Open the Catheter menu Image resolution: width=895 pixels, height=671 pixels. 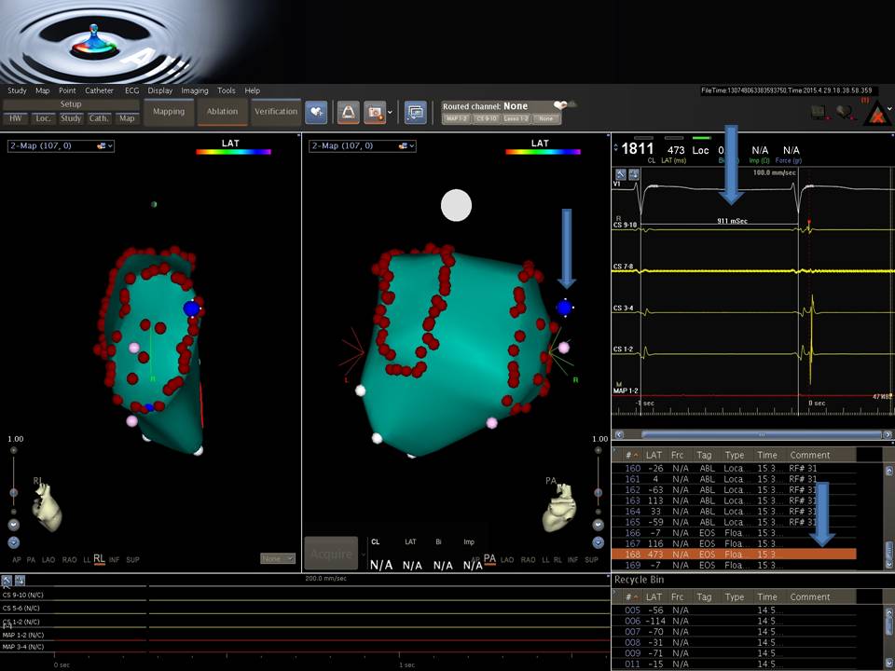[99, 90]
